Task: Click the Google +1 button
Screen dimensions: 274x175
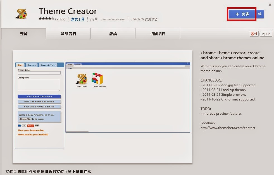Action: coord(254,34)
